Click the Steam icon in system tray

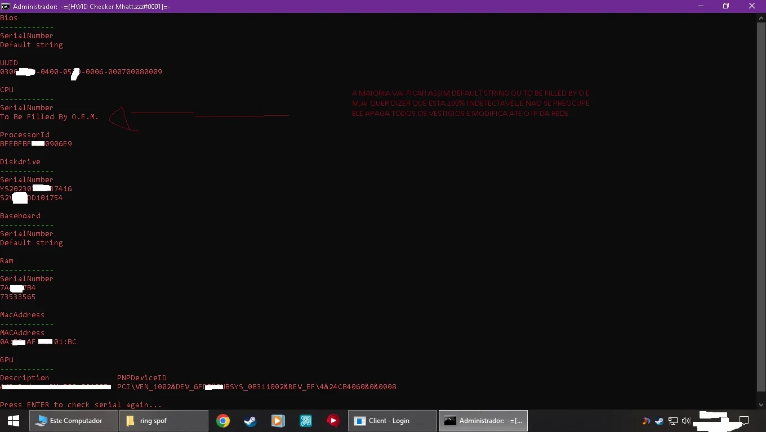click(x=659, y=421)
